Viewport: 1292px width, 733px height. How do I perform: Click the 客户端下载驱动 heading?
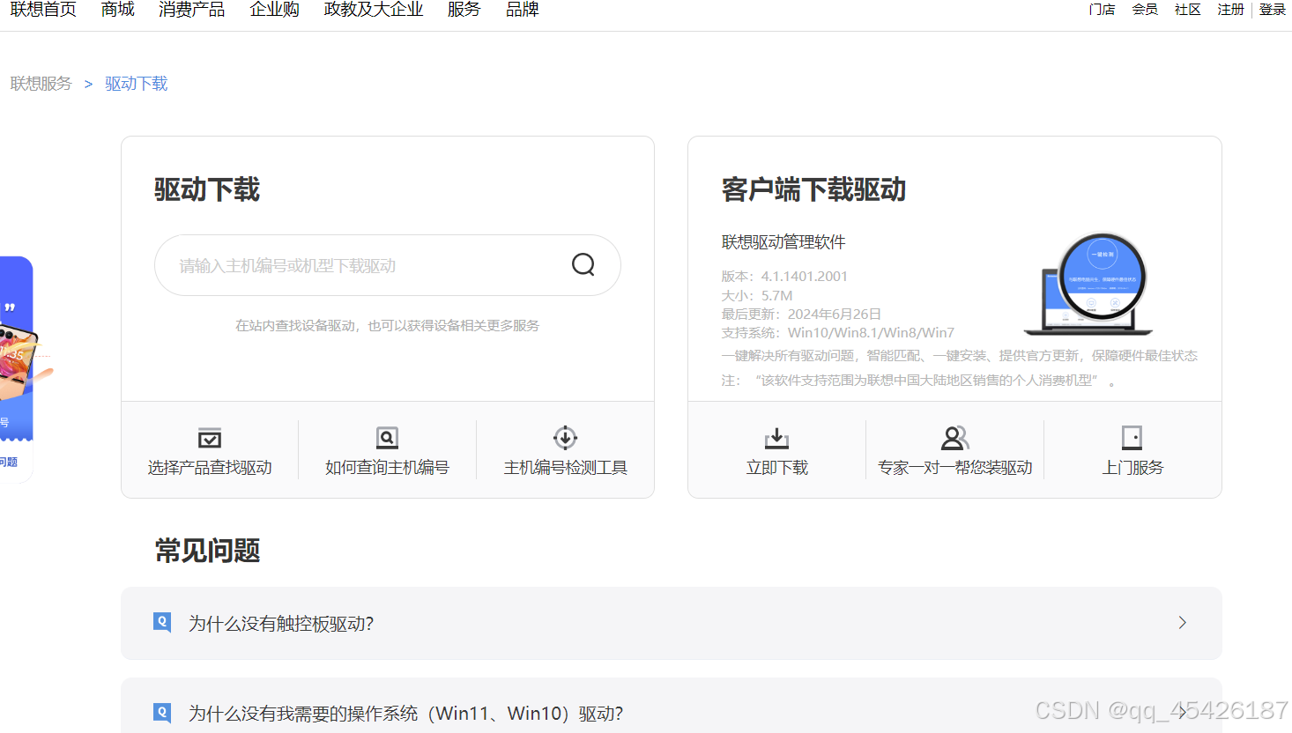coord(813,189)
